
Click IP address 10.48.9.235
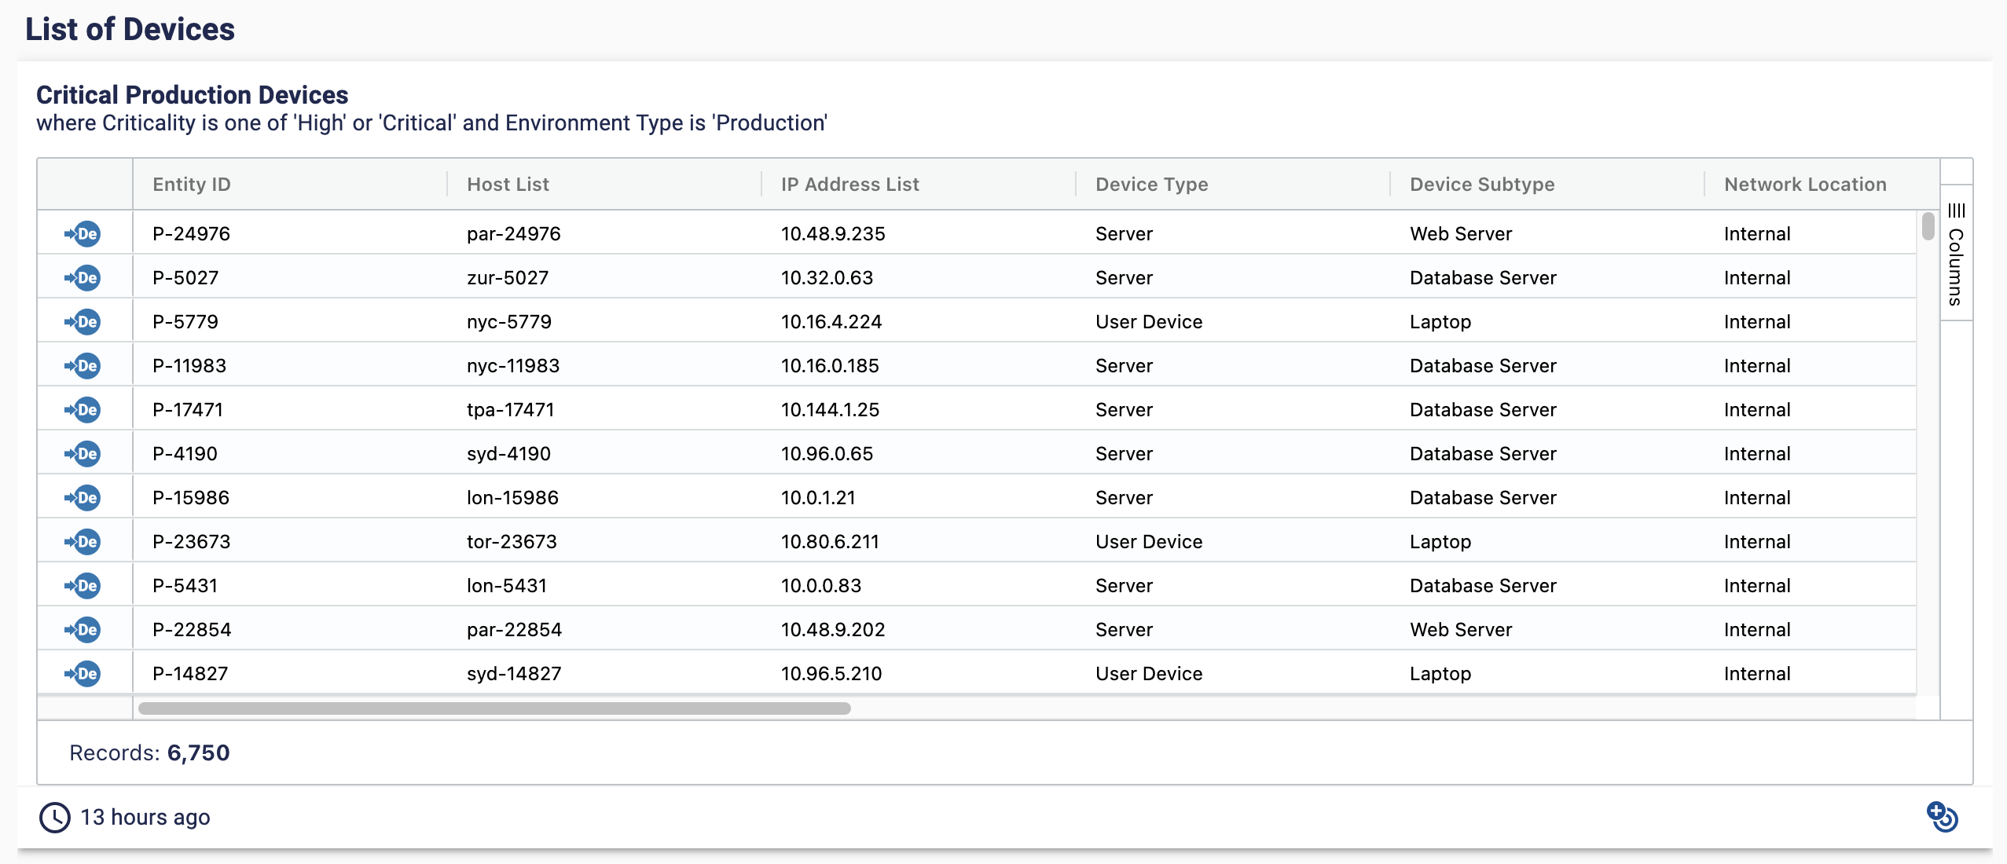[833, 233]
